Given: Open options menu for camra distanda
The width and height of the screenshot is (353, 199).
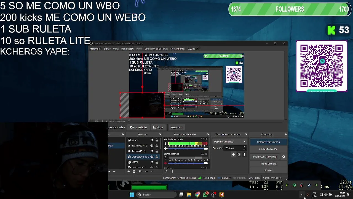Looking at the screenshot, I should [x=165, y=158].
